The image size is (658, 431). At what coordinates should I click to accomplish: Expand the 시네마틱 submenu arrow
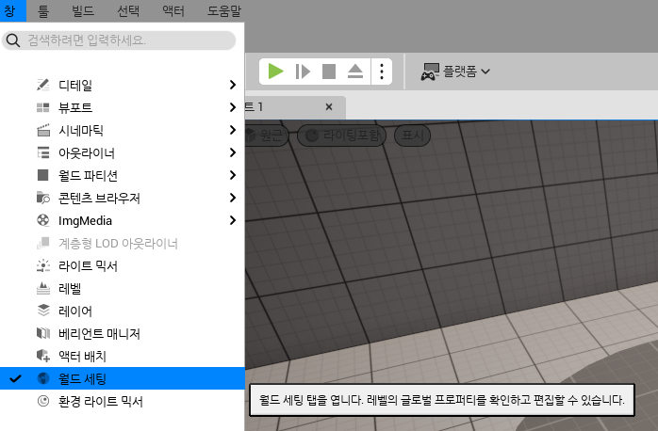pyautogui.click(x=233, y=130)
